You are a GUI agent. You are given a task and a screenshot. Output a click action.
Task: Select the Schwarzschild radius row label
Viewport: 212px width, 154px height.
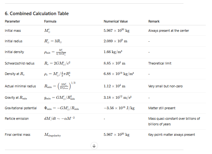[x=19, y=63]
